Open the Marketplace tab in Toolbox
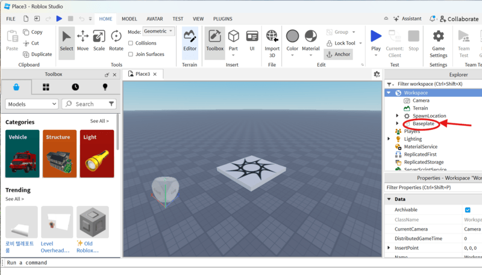 [x=16, y=87]
